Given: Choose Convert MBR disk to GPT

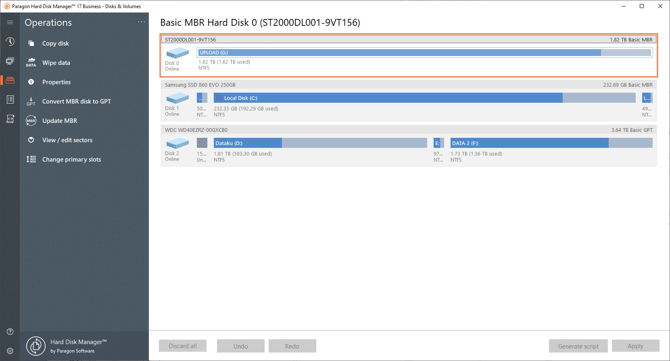Looking at the screenshot, I should tap(76, 102).
